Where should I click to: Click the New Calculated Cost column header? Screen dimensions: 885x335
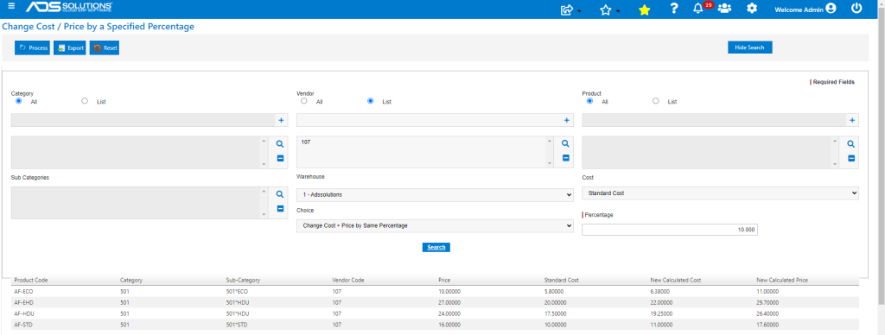click(676, 280)
